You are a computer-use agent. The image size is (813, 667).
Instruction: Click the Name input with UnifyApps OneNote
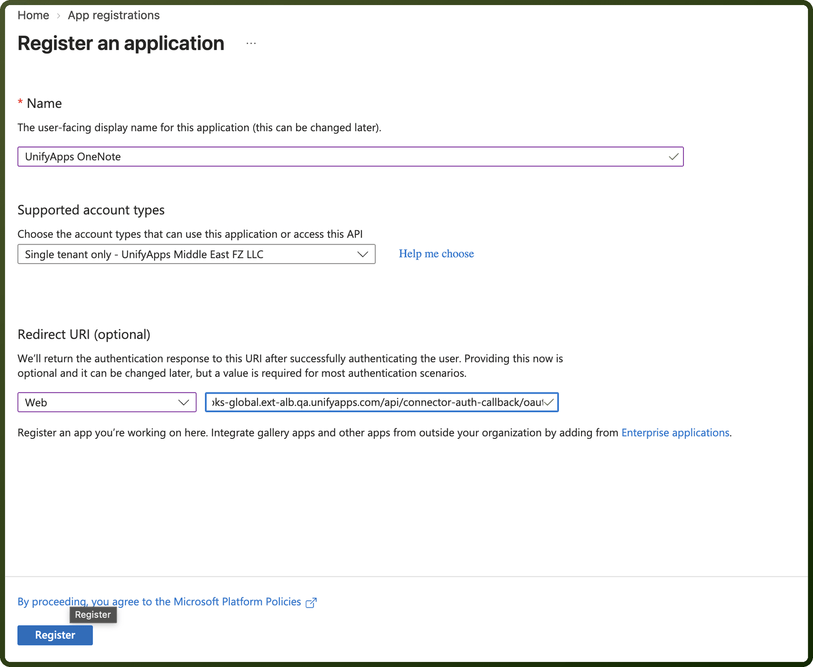[x=350, y=157]
